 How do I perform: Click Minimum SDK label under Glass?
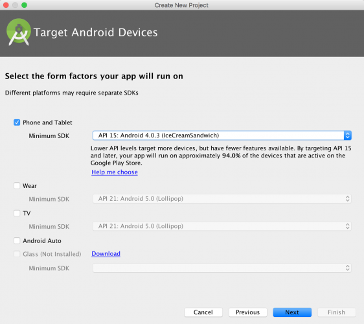(49, 268)
